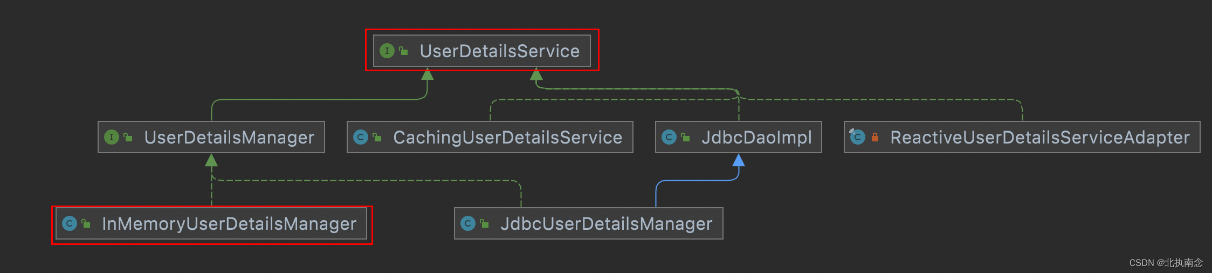1212x273 pixels.
Task: Click the JdbcUserDetailsManager class icon
Action: [468, 223]
